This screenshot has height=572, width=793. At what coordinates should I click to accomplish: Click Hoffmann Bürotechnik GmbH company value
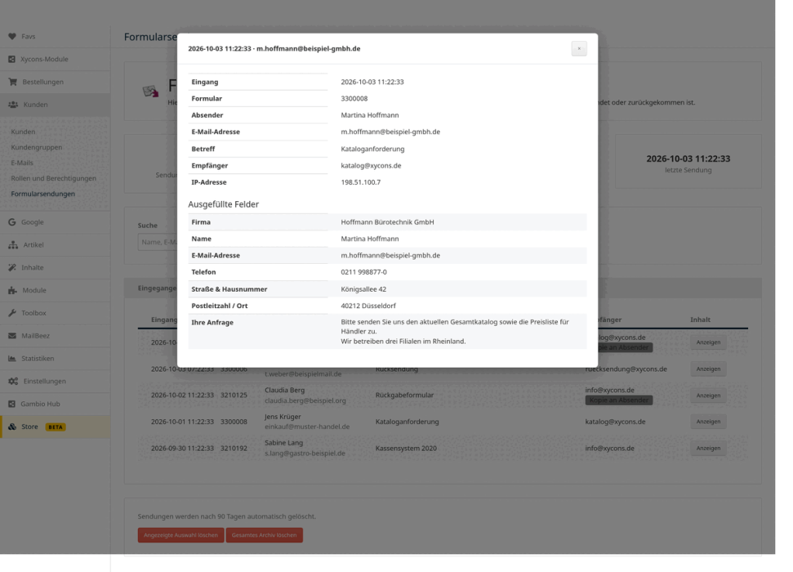387,222
